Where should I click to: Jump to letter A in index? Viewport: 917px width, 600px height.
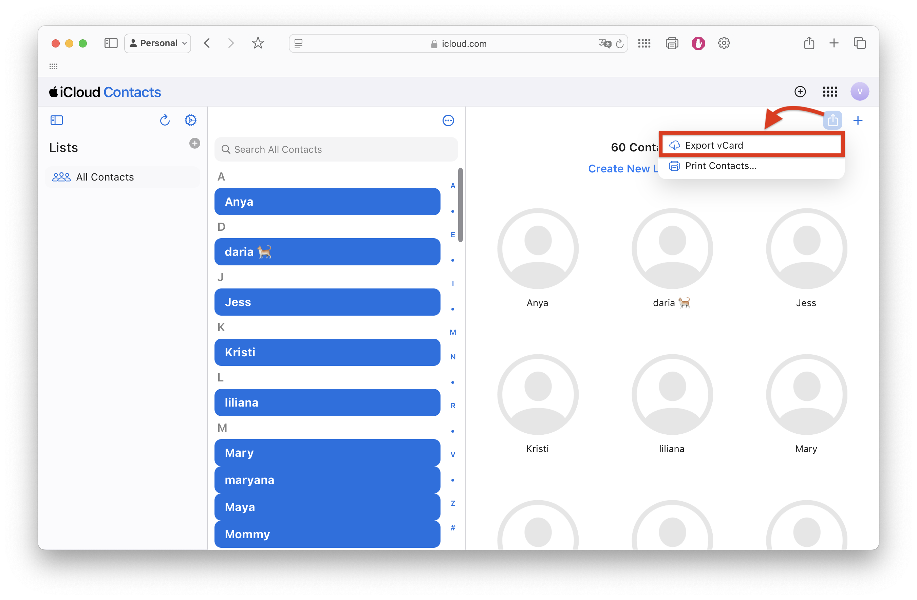pos(453,186)
